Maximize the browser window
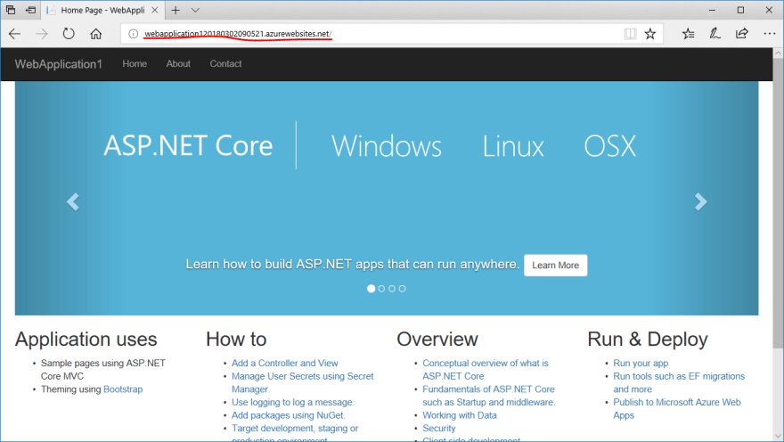Image resolution: width=784 pixels, height=442 pixels. (740, 10)
